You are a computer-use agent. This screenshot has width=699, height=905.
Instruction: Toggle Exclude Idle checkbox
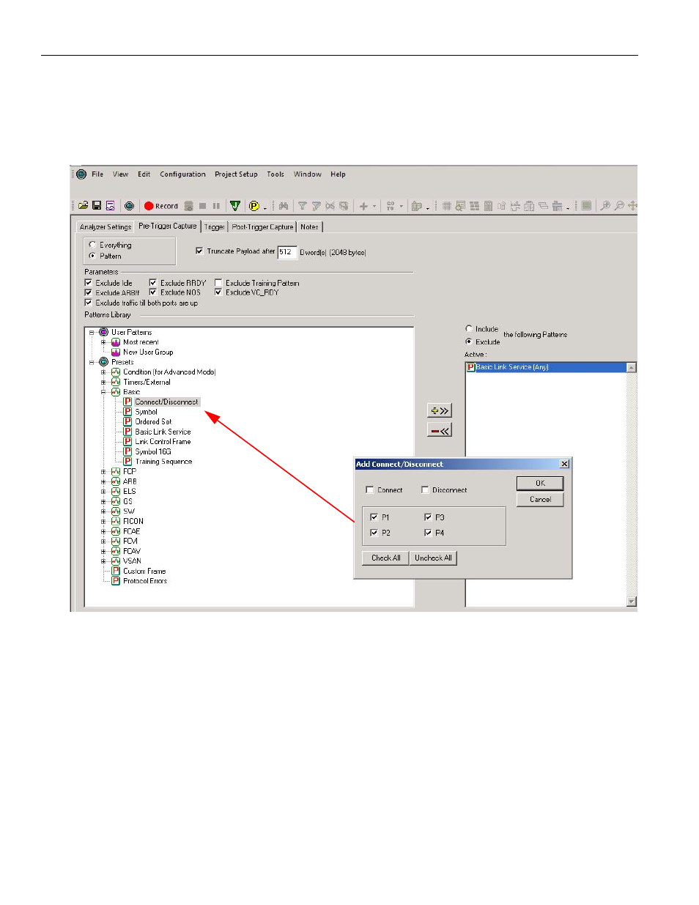(x=89, y=283)
